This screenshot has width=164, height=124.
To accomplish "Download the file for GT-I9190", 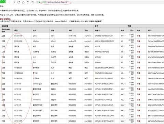I will (138, 84).
